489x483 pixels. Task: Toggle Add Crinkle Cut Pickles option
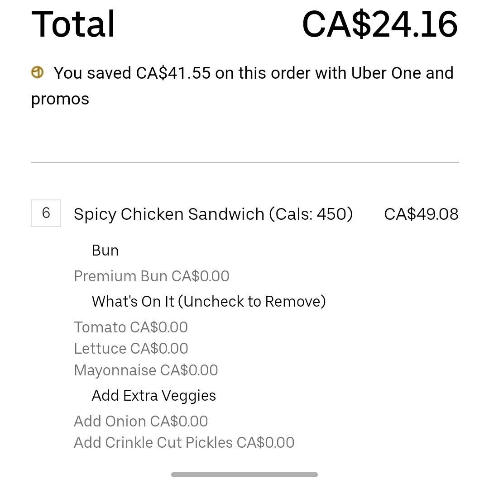click(x=184, y=442)
